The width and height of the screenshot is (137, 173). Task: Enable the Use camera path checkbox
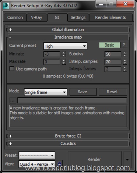click(12, 69)
